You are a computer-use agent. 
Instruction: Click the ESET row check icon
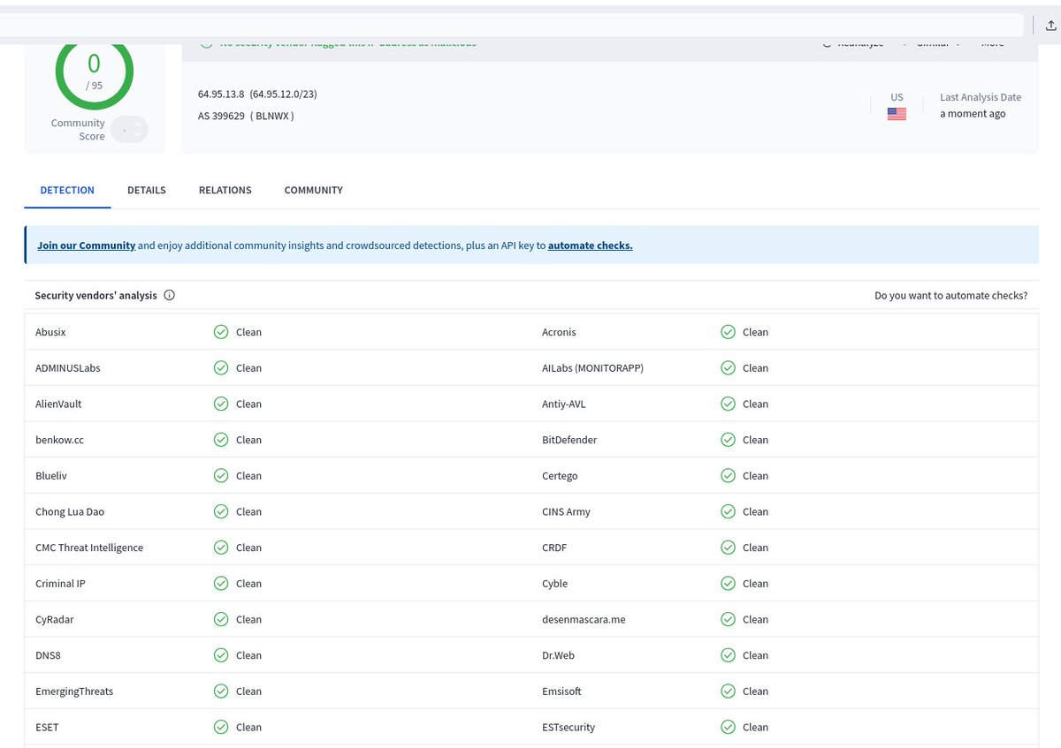point(221,727)
